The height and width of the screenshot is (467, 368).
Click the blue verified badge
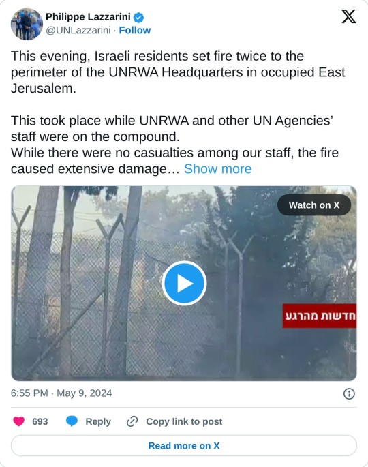[138, 17]
